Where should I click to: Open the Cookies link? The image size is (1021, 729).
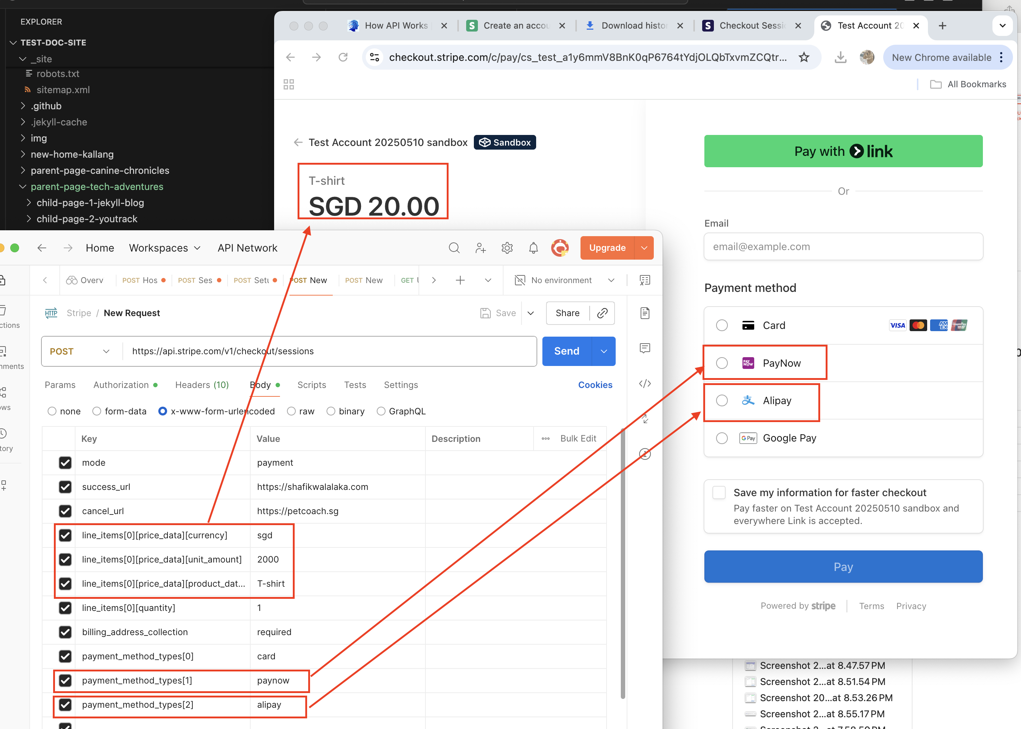[595, 385]
